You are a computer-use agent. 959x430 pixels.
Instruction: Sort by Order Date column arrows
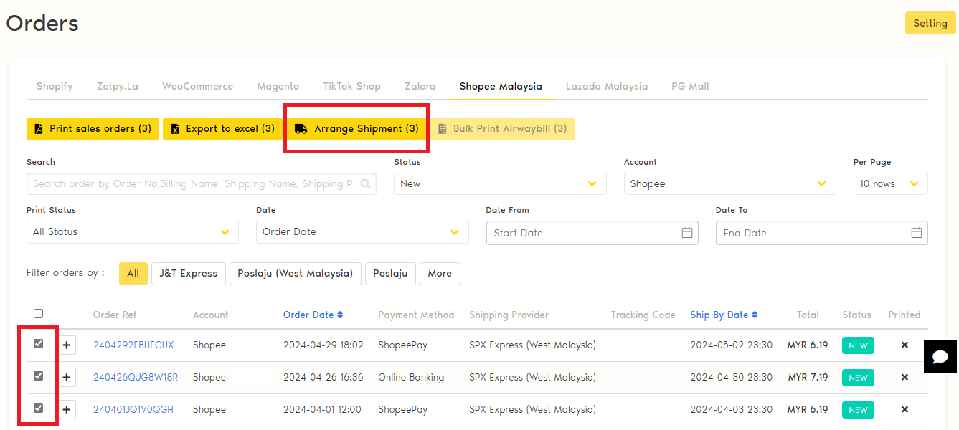340,315
